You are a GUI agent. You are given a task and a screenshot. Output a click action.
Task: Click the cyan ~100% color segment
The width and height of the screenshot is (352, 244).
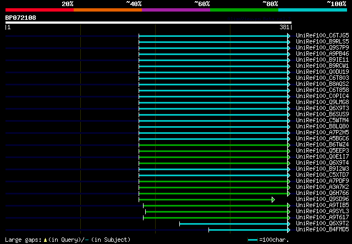(312, 10)
